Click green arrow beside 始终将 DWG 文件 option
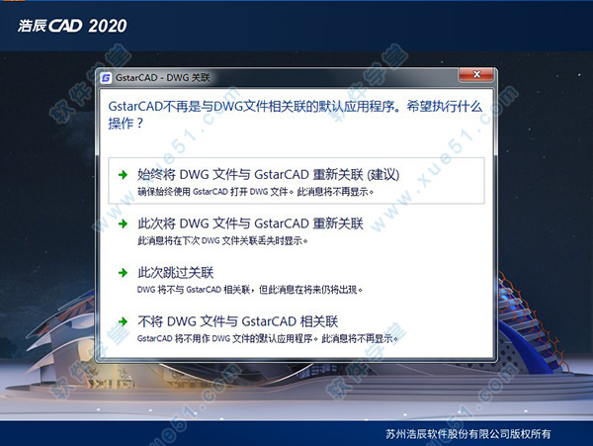This screenshot has height=446, width=593. pos(123,175)
